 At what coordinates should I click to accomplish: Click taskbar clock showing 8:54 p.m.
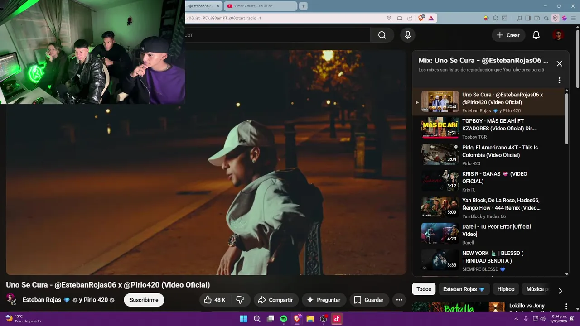(x=559, y=319)
